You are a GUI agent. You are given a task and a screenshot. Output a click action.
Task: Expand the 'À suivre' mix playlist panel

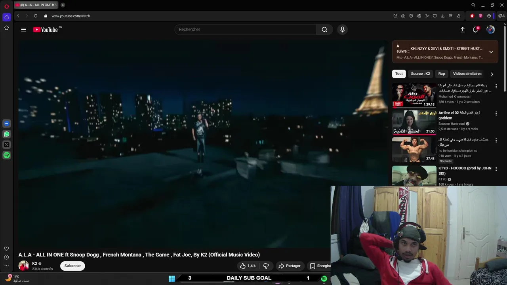(x=491, y=52)
